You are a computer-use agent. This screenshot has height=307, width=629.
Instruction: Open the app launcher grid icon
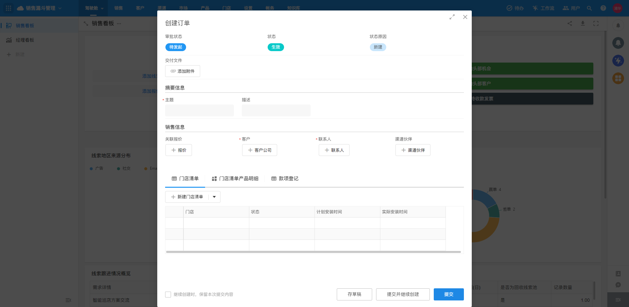pyautogui.click(x=9, y=8)
